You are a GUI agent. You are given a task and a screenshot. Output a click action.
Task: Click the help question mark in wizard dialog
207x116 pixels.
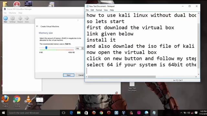78,20
